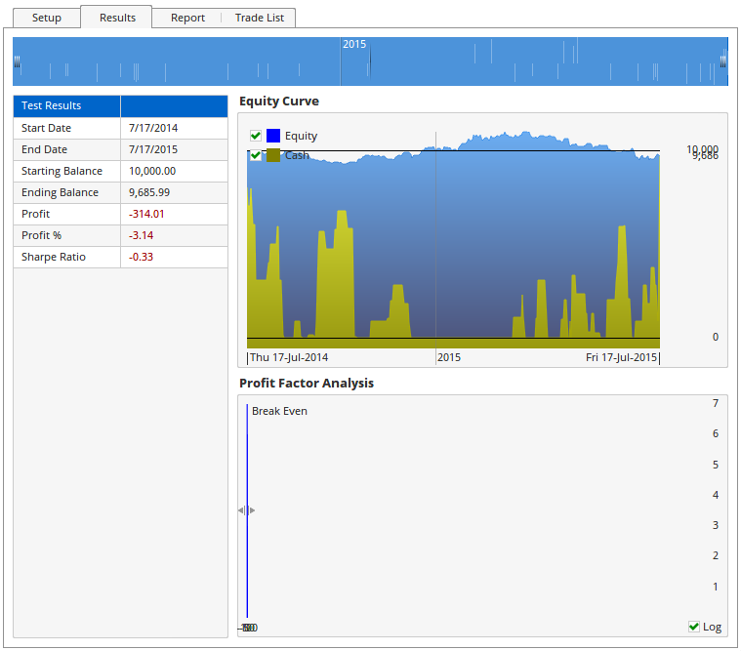Viewport: 741px width, 651px height.
Task: Click the Profit value -314.01
Action: pos(146,214)
